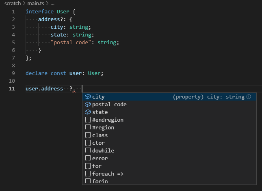Click the snippet icon beside for
This screenshot has width=262, height=191.
[x=88, y=166]
